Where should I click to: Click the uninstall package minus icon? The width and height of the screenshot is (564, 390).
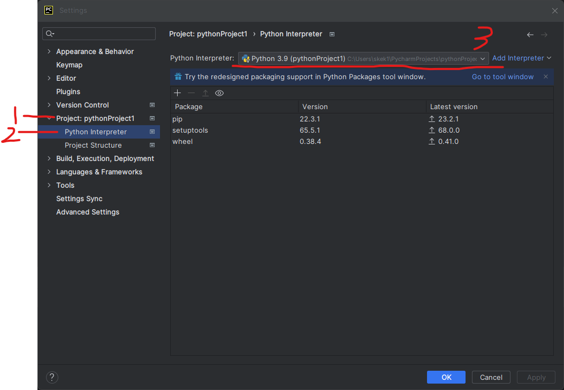(192, 93)
